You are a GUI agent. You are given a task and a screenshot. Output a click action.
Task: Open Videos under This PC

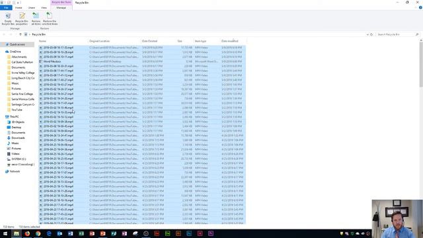pos(15,154)
